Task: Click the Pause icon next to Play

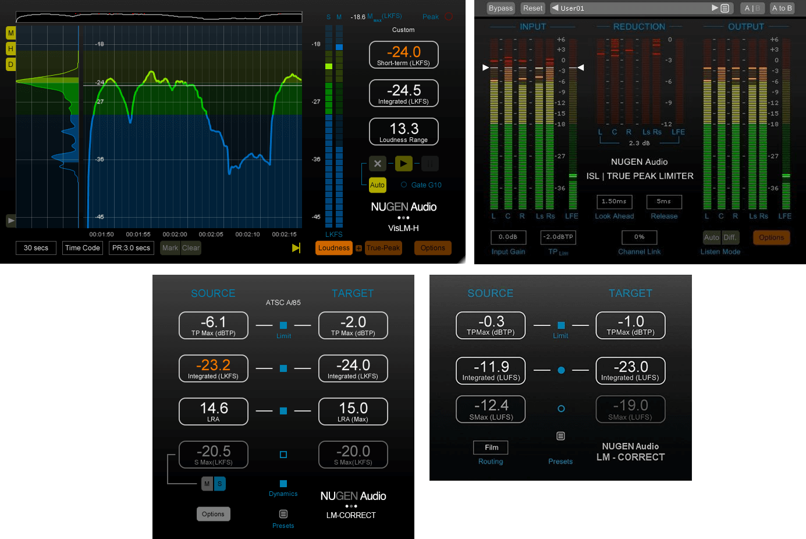Action: pyautogui.click(x=430, y=164)
